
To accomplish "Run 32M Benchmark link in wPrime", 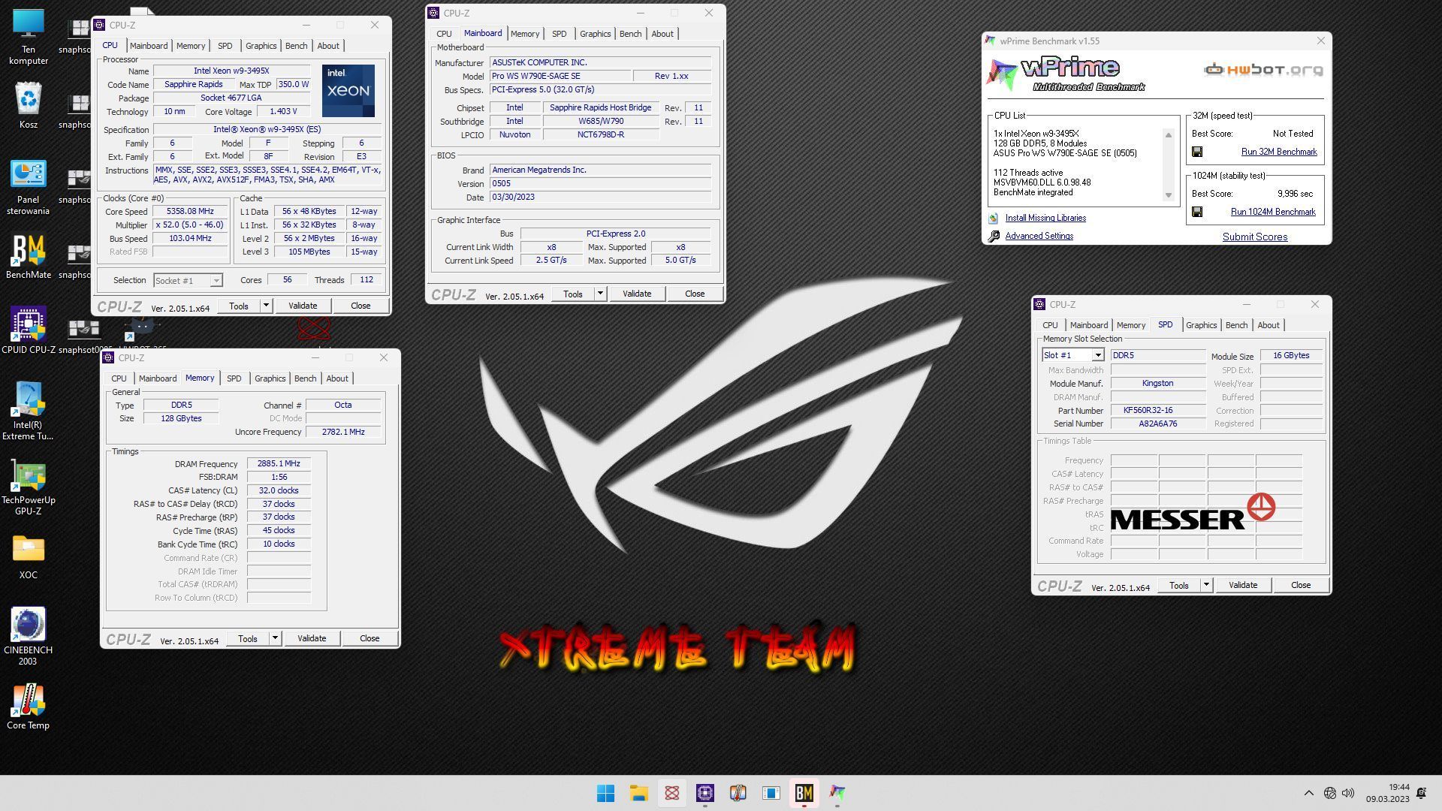I will 1278,152.
